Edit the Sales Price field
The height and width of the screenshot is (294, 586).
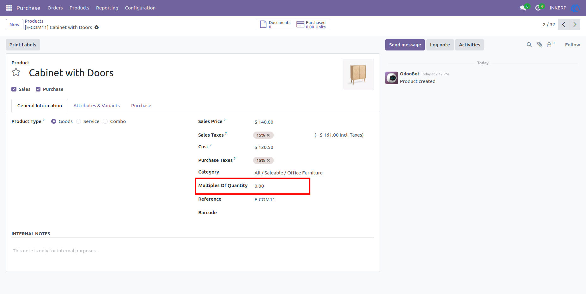[x=313, y=122]
